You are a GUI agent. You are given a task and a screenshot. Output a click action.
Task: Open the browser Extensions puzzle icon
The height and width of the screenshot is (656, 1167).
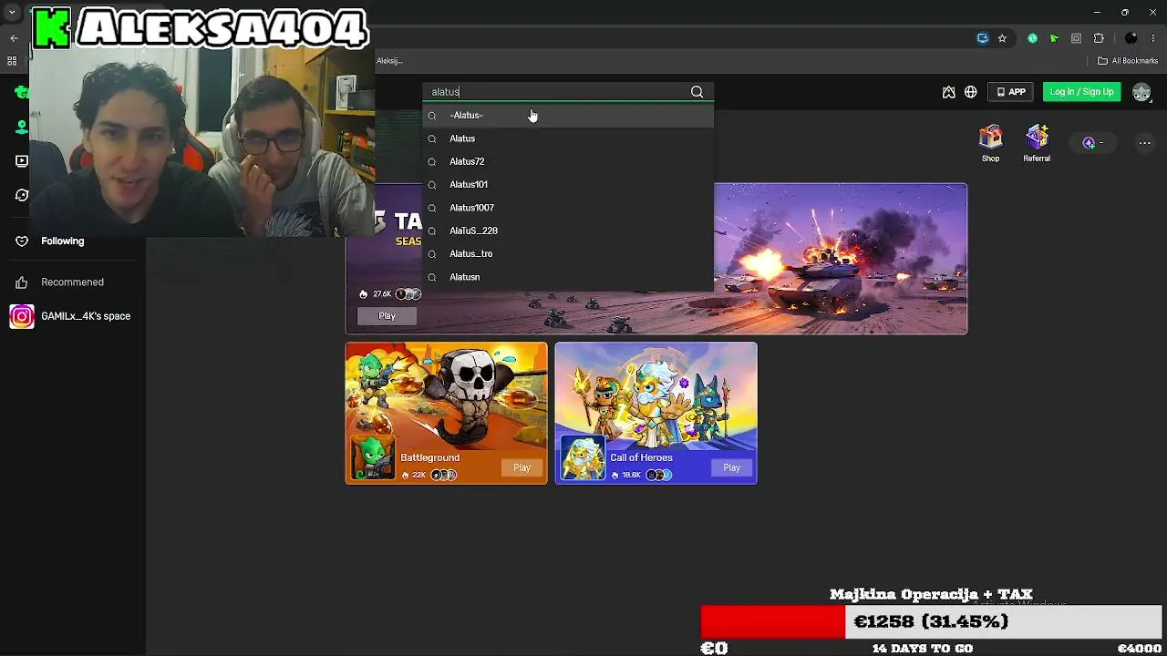point(1099,38)
